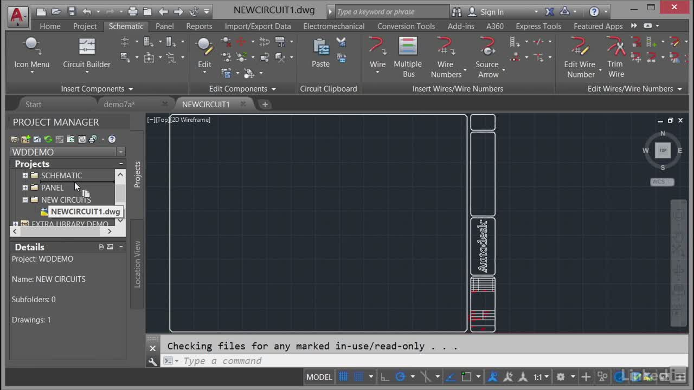Expand the EXTRA LIBRARY DEMO project
Viewport: 694px width, 390px height.
[x=15, y=224]
